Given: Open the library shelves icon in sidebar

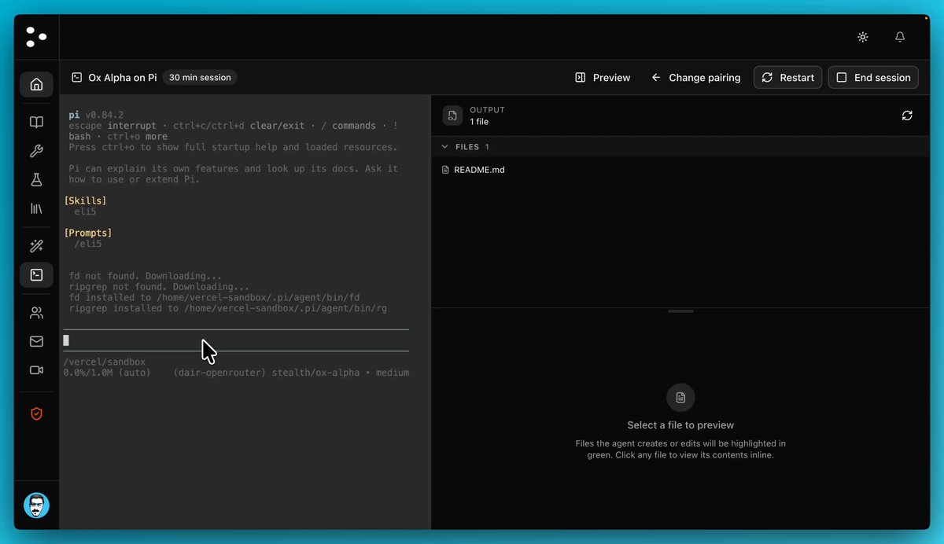Looking at the screenshot, I should pyautogui.click(x=36, y=209).
